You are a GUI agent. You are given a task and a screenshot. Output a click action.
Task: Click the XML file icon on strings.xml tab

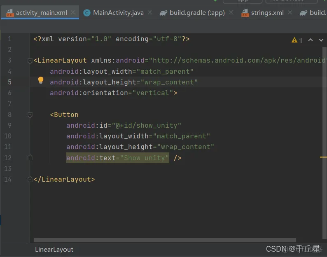(245, 13)
